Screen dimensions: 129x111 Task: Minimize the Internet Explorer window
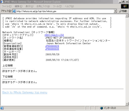click(x=120, y=2)
